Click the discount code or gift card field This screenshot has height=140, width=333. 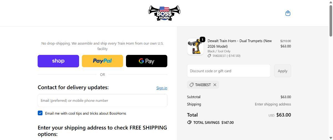click(x=229, y=71)
